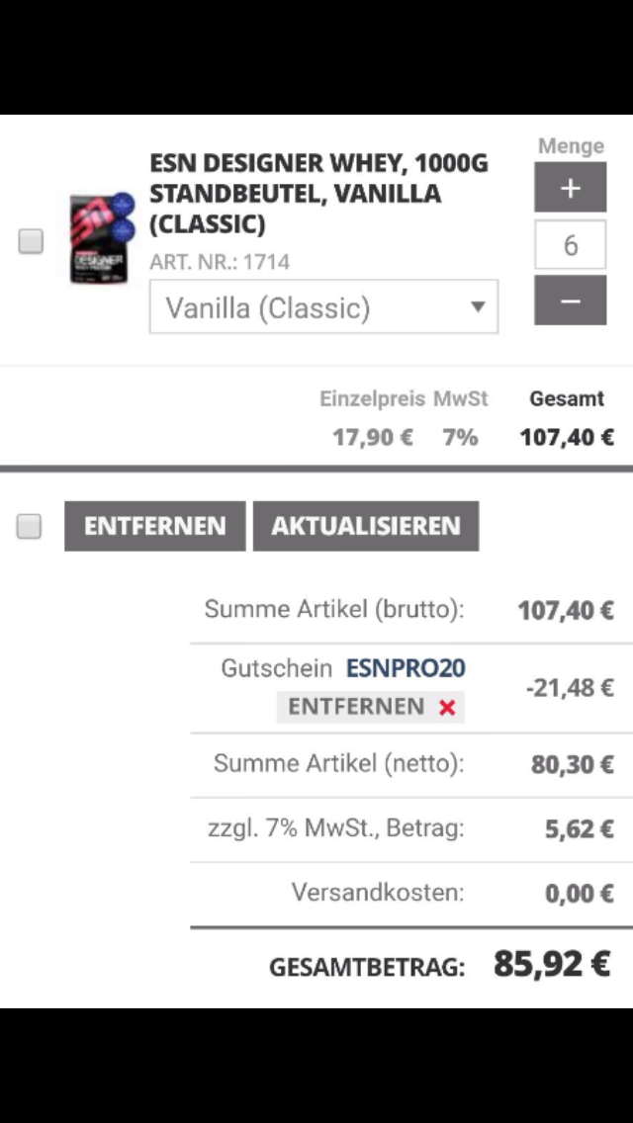Select the ESNPRO20 coupon code
This screenshot has width=633, height=1123.
[406, 668]
